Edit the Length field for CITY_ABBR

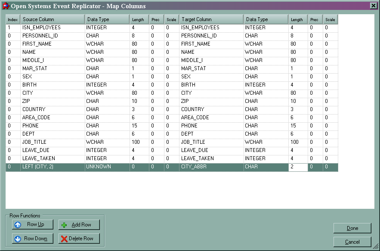[x=298, y=167]
